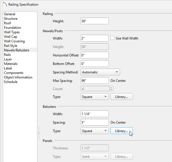172x162 pixels.
Task: Click the Balusters Spacing field
Action: click(x=95, y=122)
